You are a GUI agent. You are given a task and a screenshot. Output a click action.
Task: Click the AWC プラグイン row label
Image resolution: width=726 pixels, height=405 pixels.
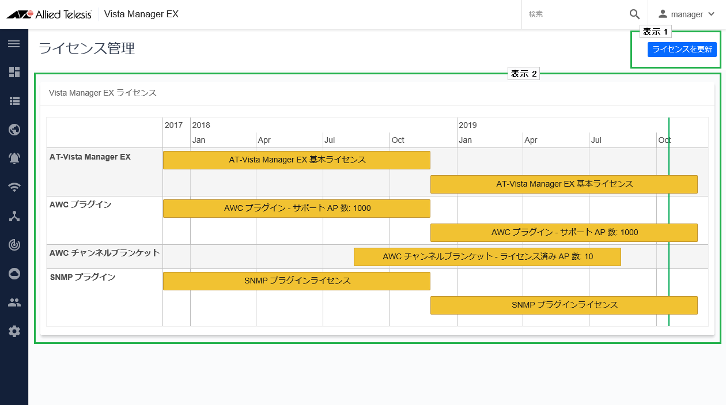81,205
